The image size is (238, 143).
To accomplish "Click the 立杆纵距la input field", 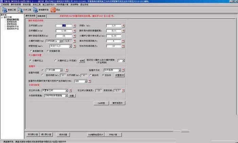I will [x=64, y=26].
